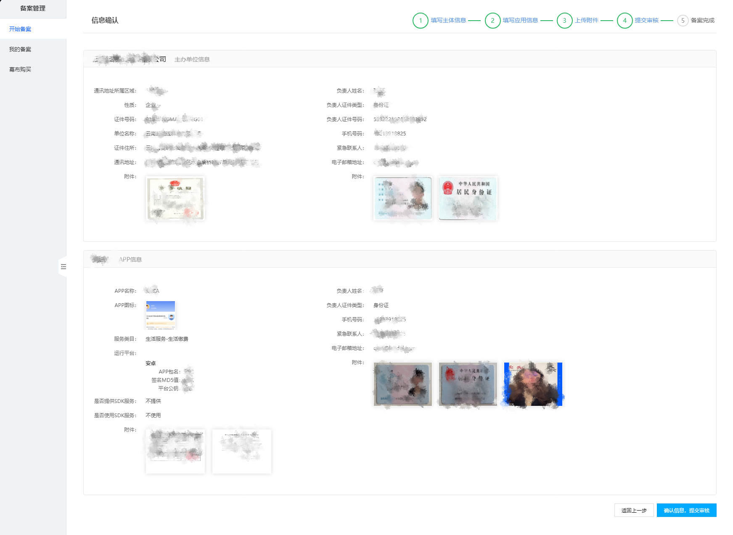Open 幕布购买 from the sidebar

coord(20,69)
